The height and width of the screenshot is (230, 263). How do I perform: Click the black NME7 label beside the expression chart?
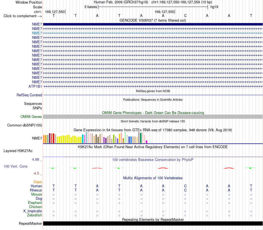point(37,138)
